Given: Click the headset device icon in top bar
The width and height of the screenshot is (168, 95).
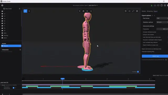Looking at the screenshot, I should 158,5.
